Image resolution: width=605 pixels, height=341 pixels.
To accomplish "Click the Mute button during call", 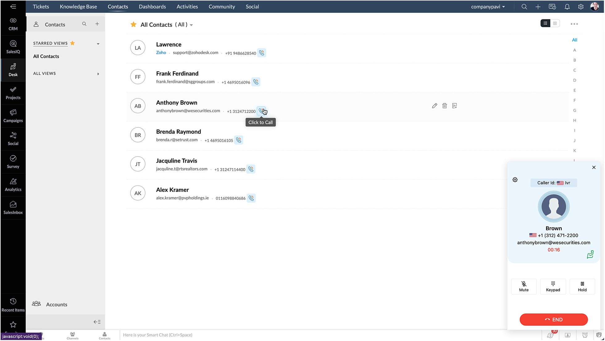I will (524, 286).
